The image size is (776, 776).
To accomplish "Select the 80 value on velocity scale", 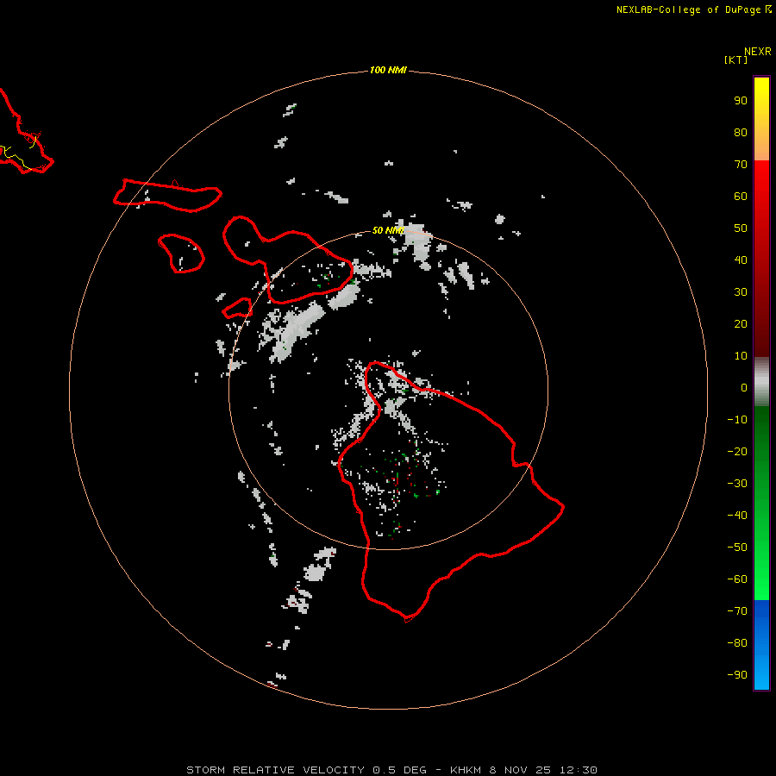I will (741, 132).
